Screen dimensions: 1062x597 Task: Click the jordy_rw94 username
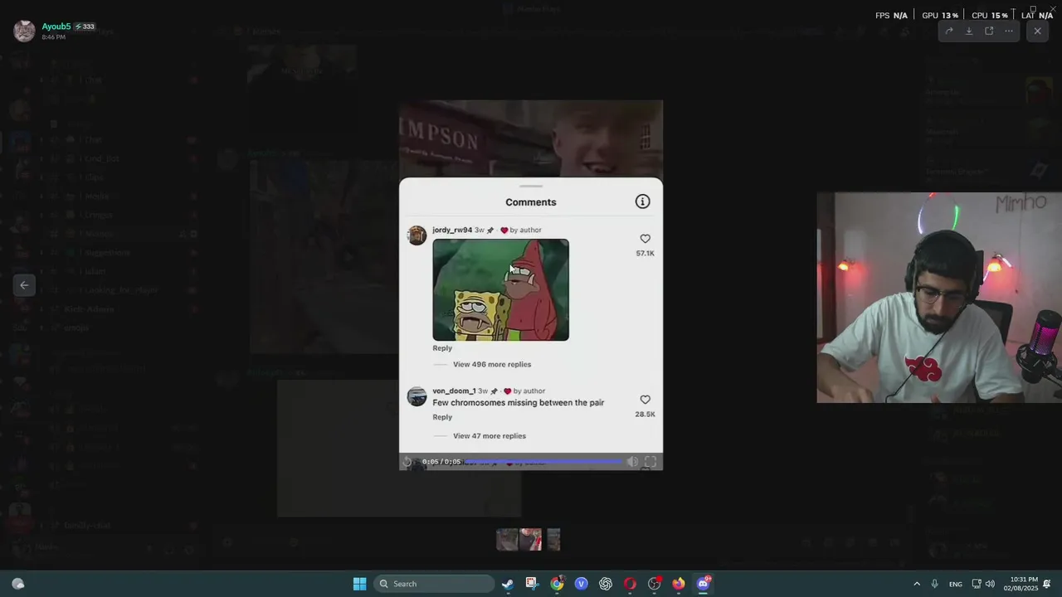(x=452, y=230)
